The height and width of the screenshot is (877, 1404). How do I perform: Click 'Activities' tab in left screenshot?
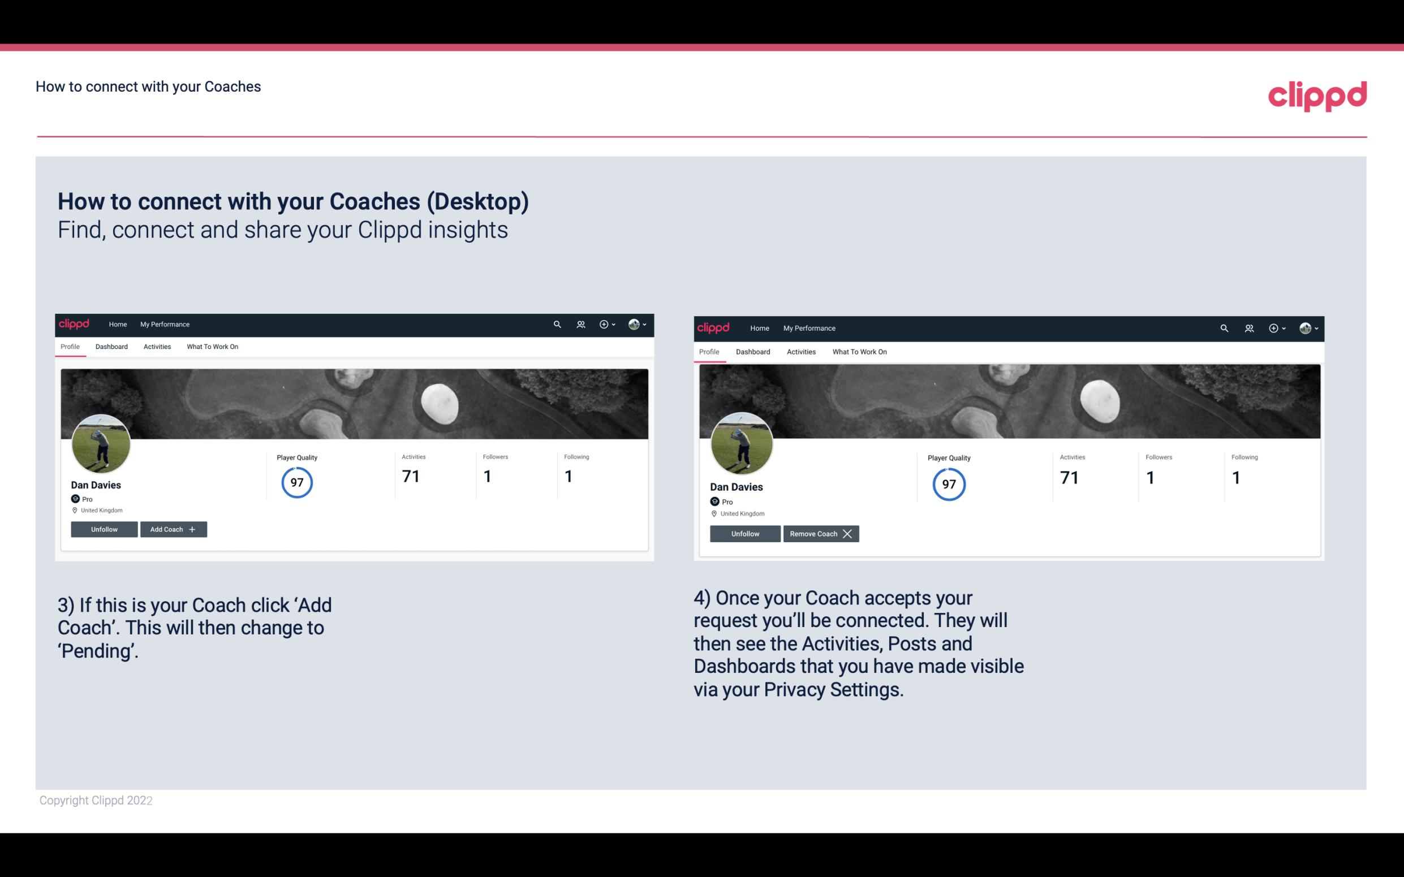(157, 347)
